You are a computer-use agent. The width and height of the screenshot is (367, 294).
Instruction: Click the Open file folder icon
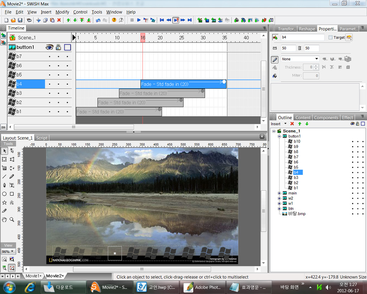[13, 20]
